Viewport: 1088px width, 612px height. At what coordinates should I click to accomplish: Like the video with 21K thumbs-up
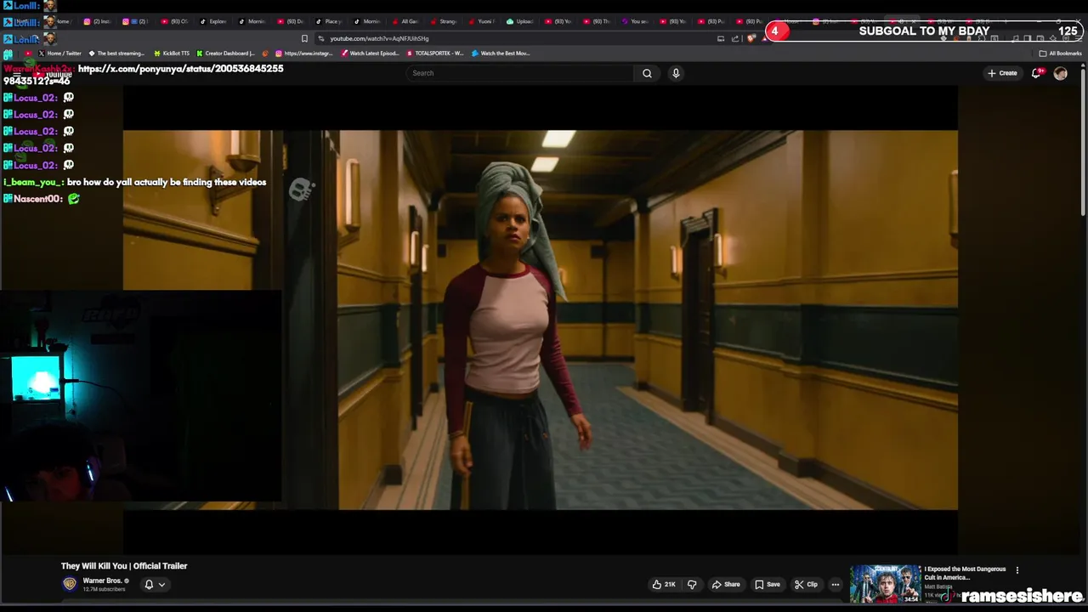pyautogui.click(x=664, y=585)
